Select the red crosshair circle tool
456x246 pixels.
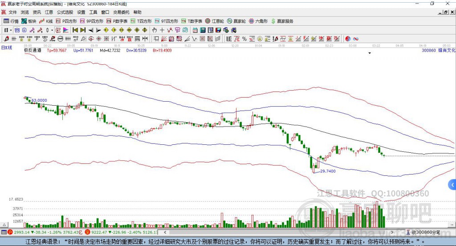pyautogui.click(x=91, y=39)
